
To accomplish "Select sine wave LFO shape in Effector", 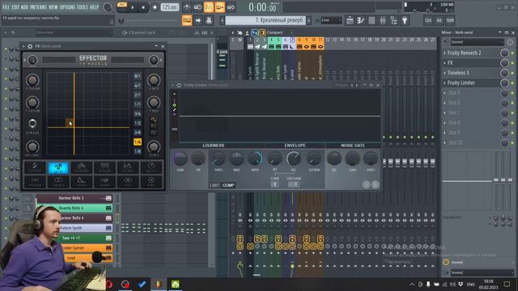I will click(154, 120).
